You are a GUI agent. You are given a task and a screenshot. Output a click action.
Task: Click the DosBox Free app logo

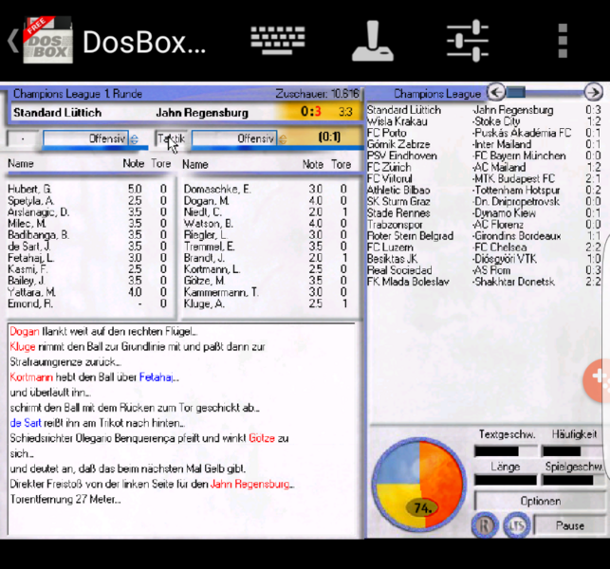47,41
